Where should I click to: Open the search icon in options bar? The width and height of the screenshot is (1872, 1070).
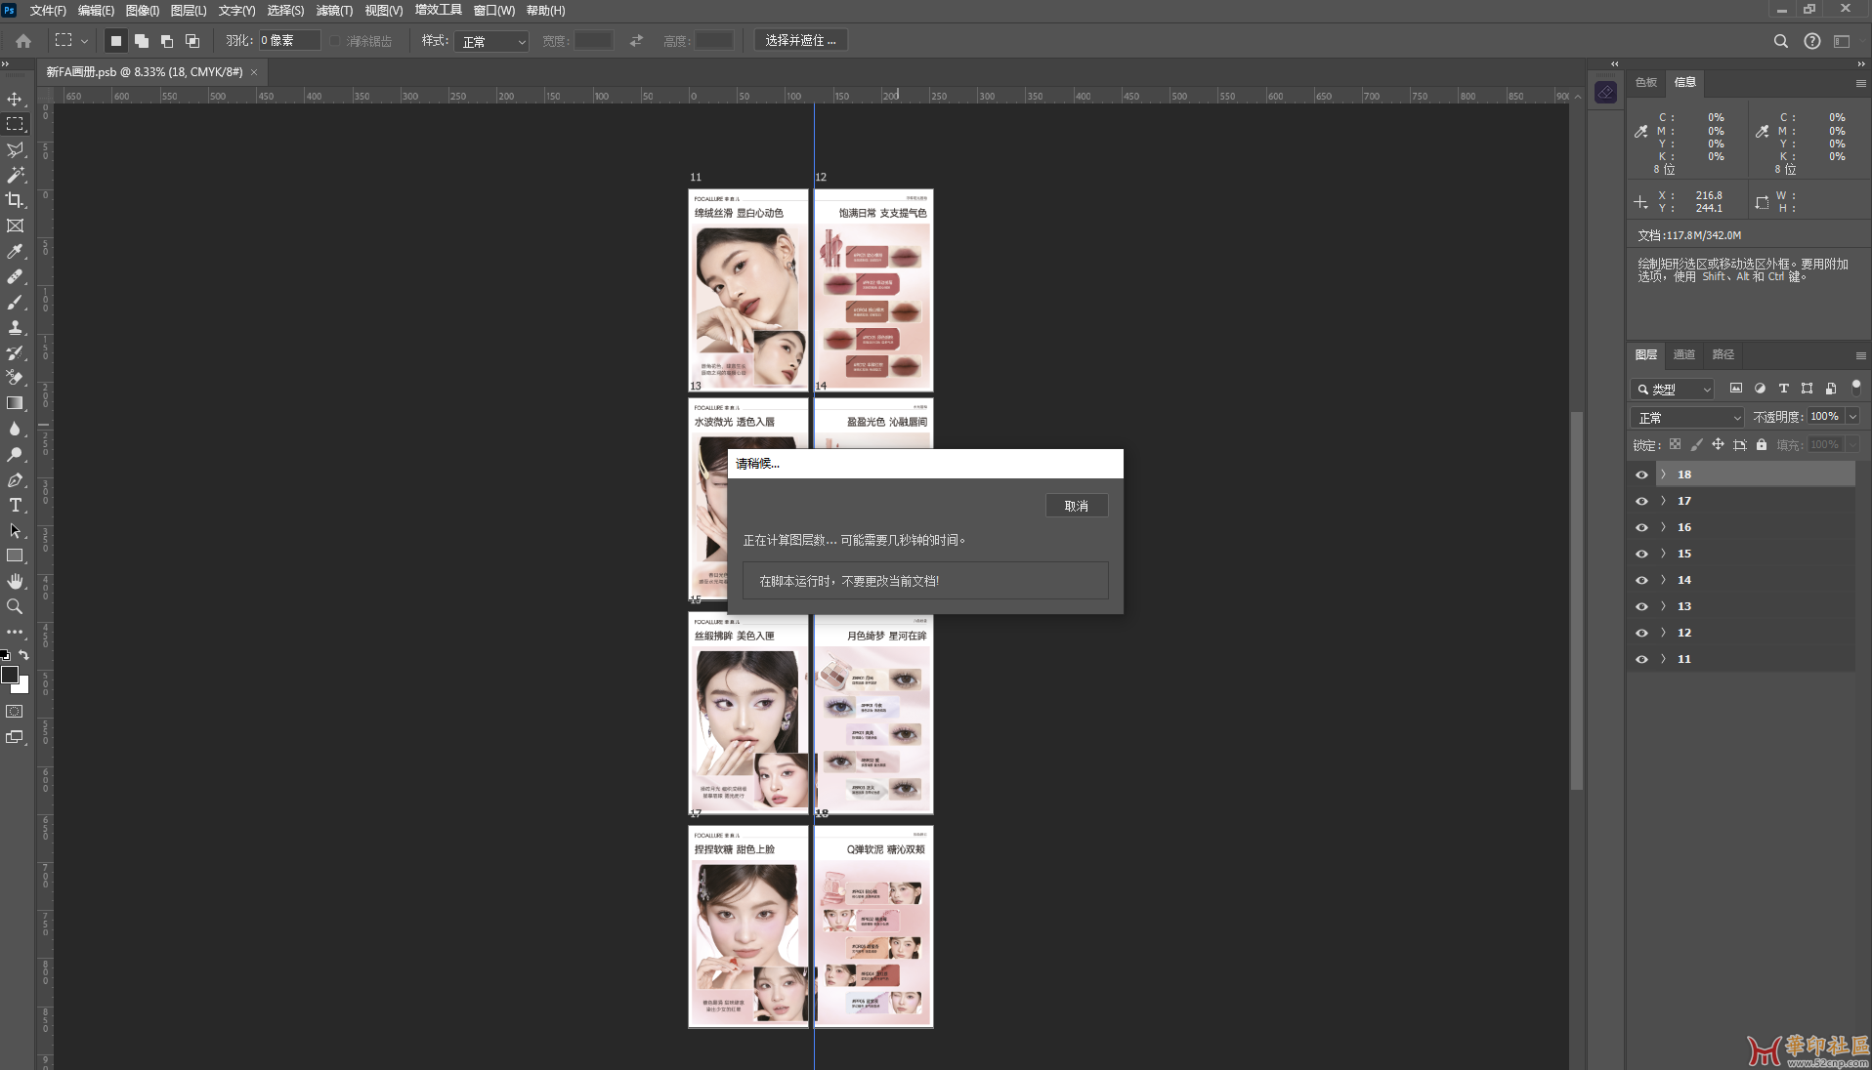click(x=1780, y=41)
